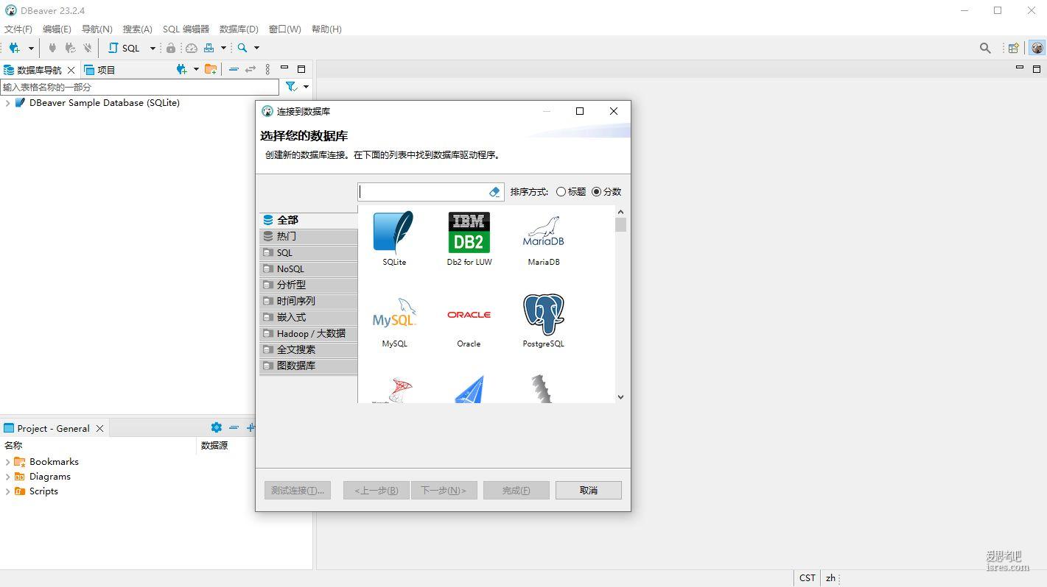Click the magnifier search icon in main toolbar
1047x587 pixels.
coord(242,48)
